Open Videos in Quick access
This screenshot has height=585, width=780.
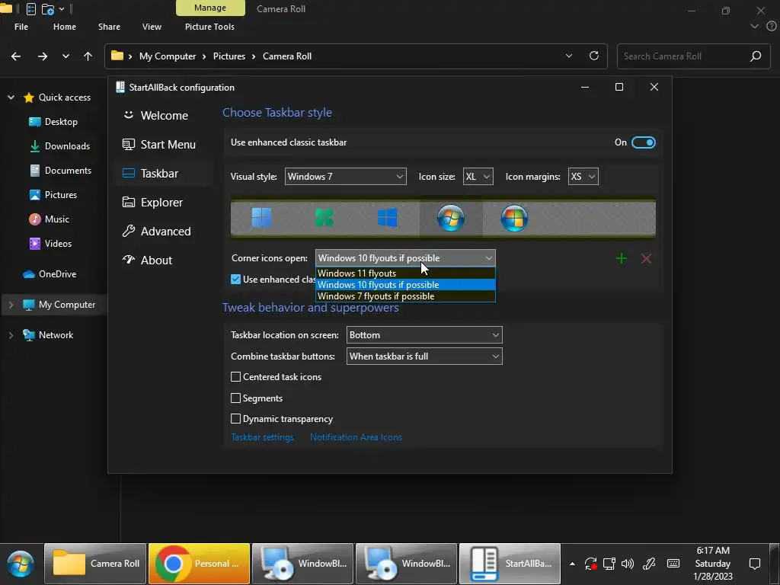[58, 244]
